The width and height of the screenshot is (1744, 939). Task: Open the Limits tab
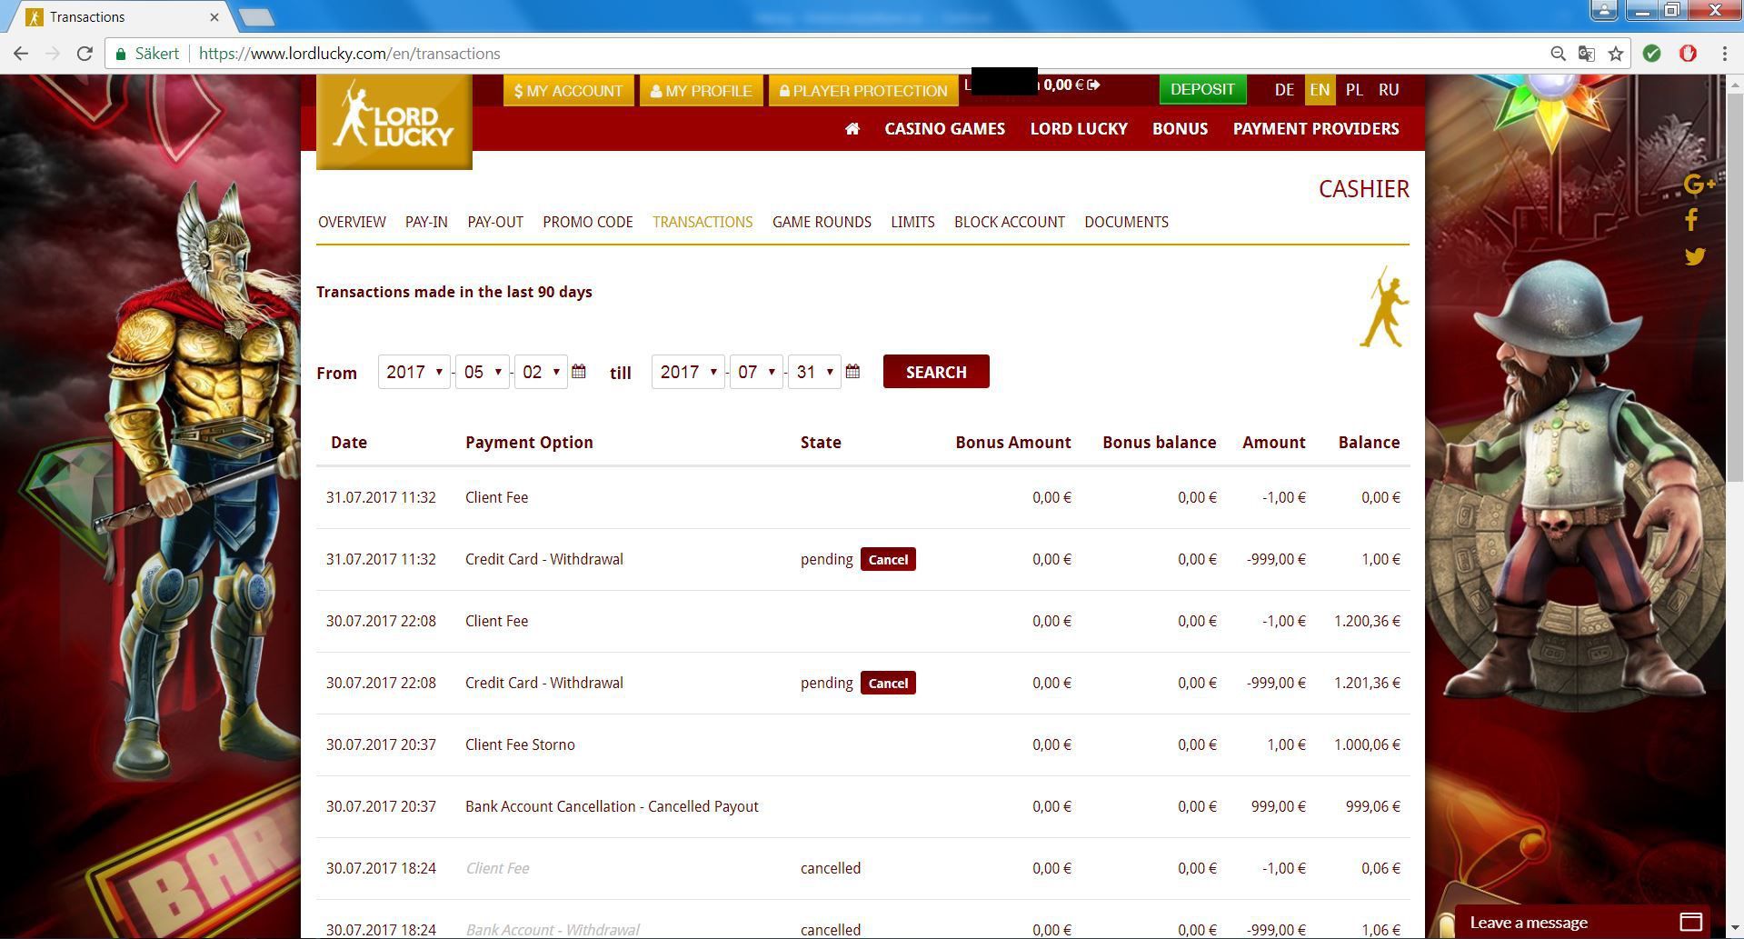coord(912,222)
